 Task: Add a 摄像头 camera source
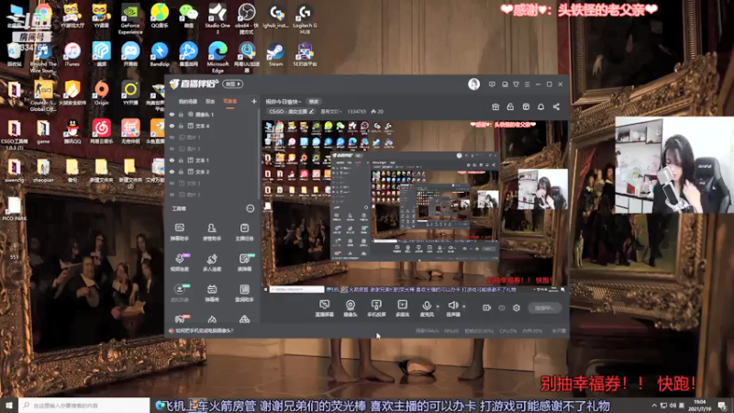(350, 308)
